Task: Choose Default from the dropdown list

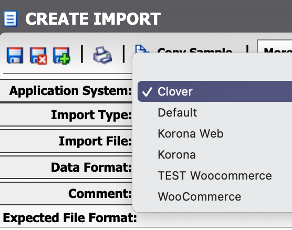Action: point(178,113)
